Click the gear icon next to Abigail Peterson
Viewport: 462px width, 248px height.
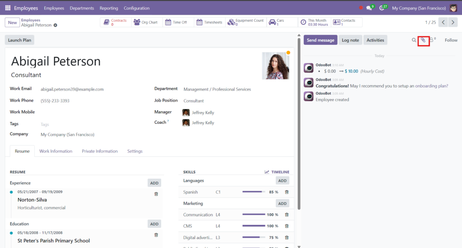pyautogui.click(x=55, y=25)
